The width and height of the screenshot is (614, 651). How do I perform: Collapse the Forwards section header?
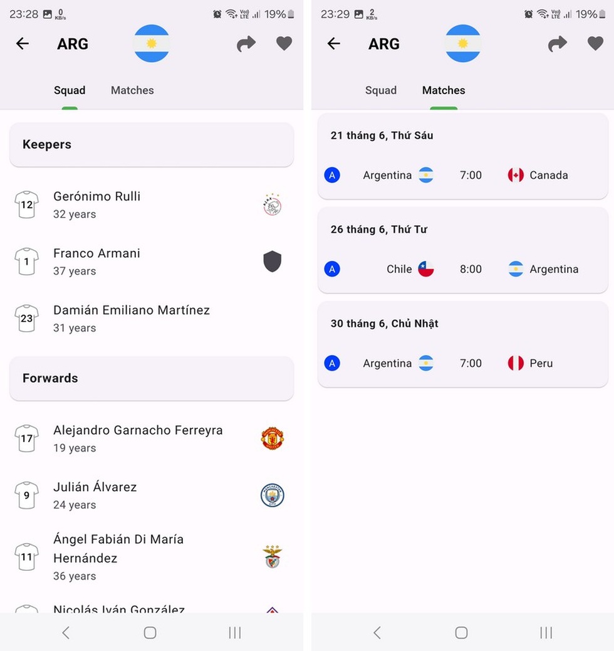[151, 378]
